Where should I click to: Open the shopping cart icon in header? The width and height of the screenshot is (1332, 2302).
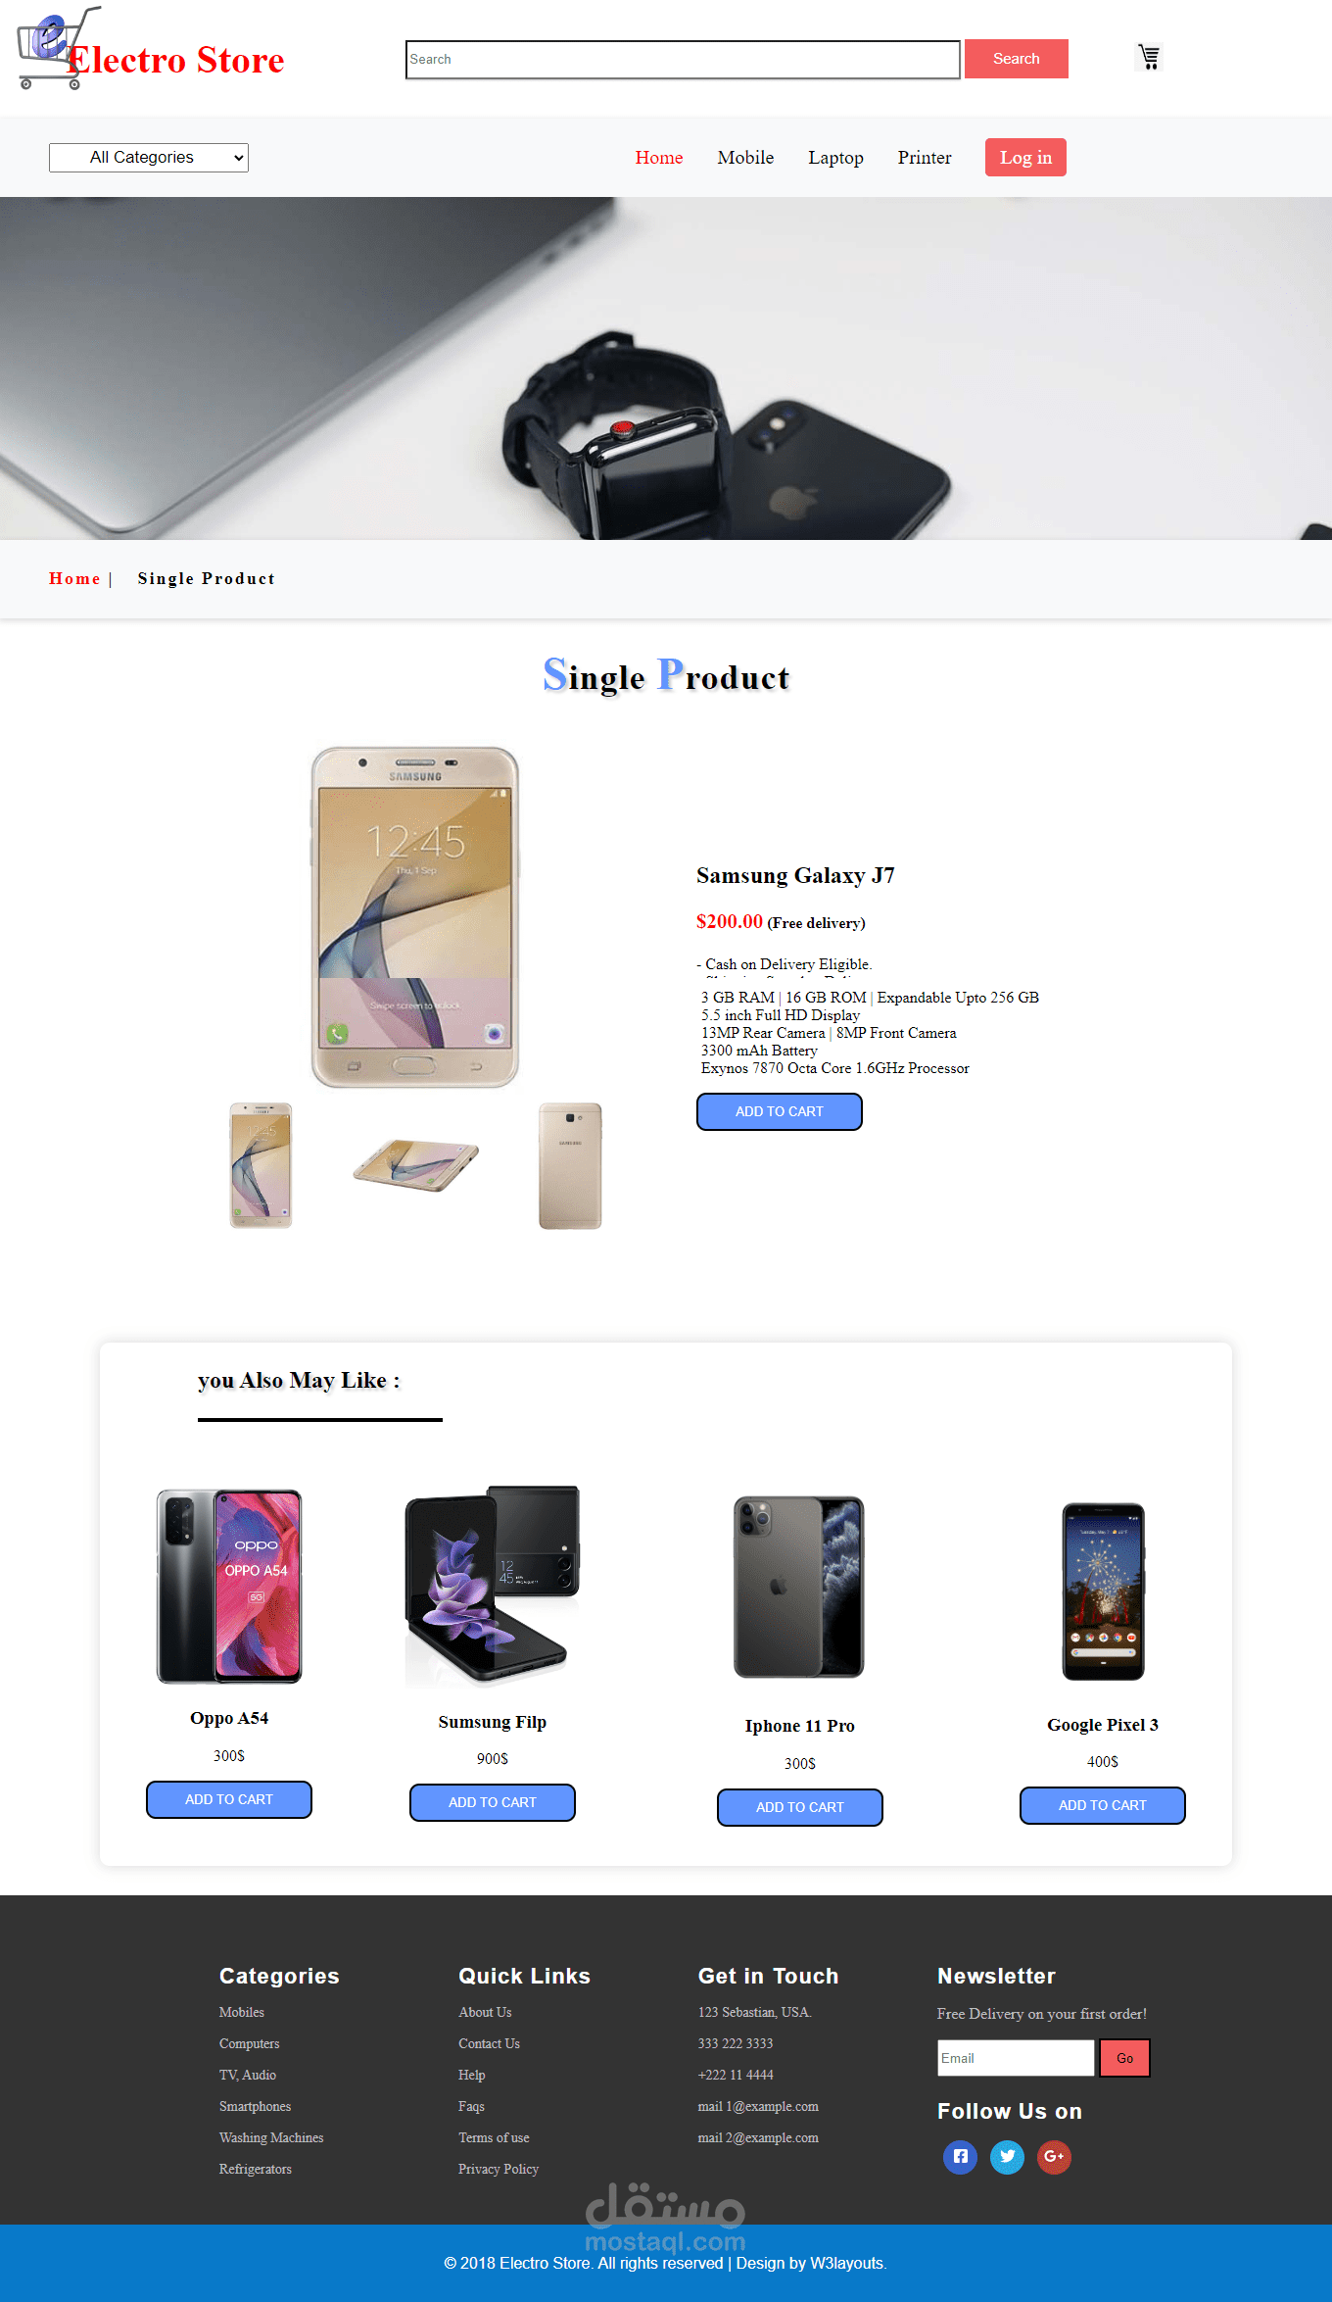click(1149, 58)
